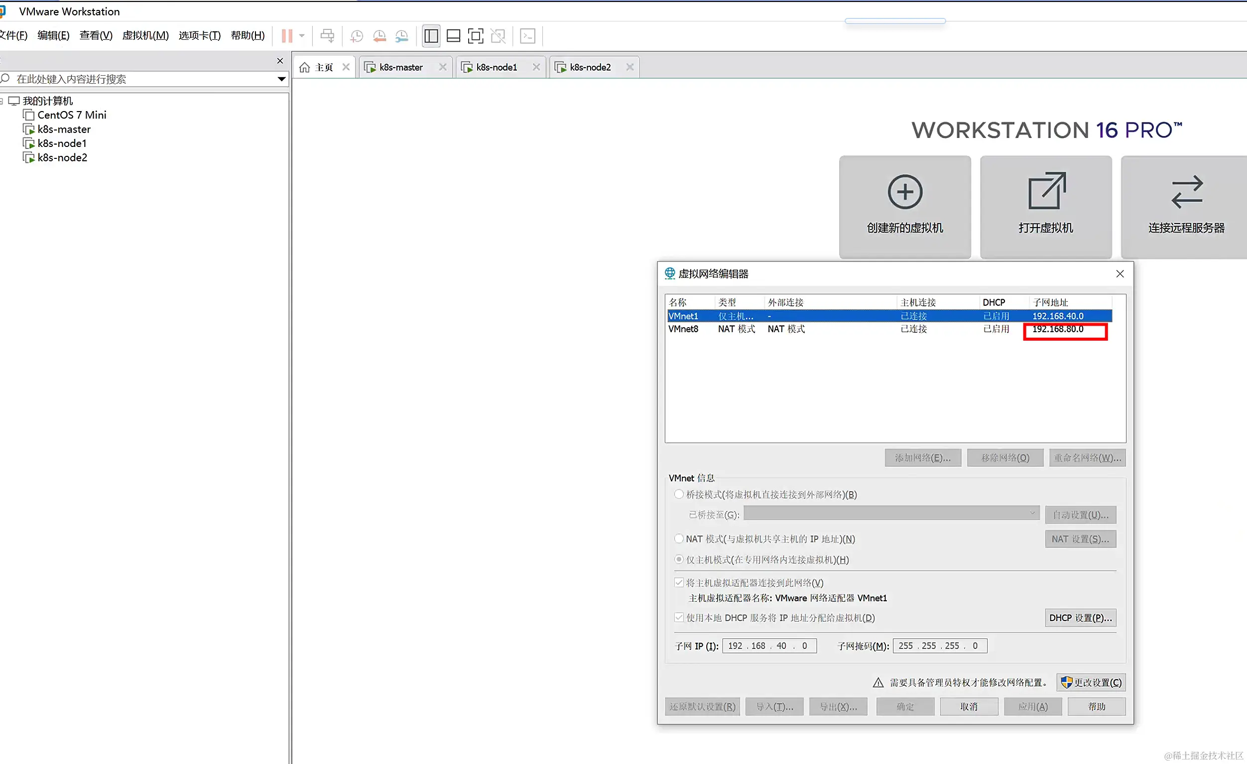
Task: Toggle 将主机虚拟适配器连接到此网络 checkbox
Action: coord(679,583)
